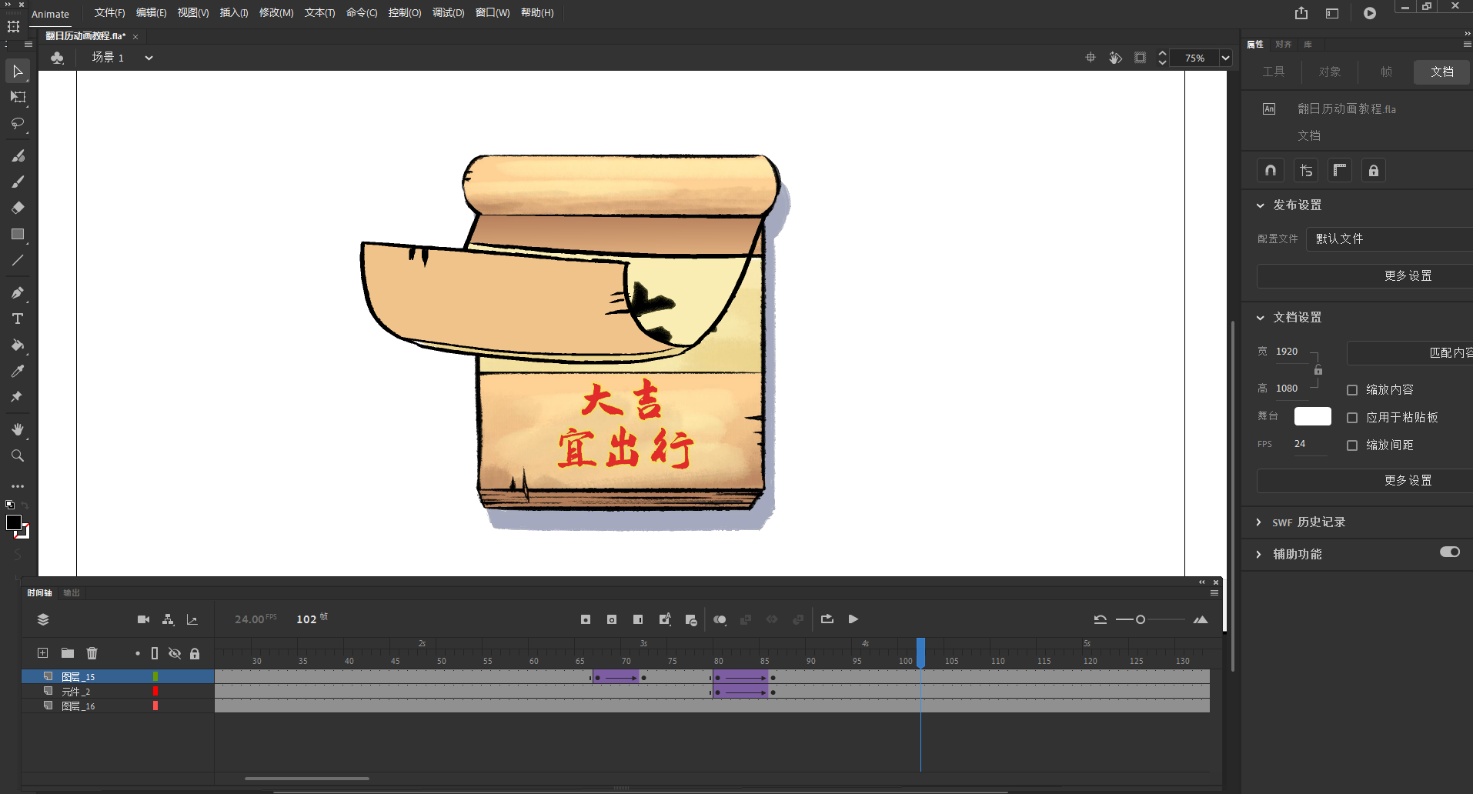Switch to the 对象 properties tab

[x=1330, y=72]
